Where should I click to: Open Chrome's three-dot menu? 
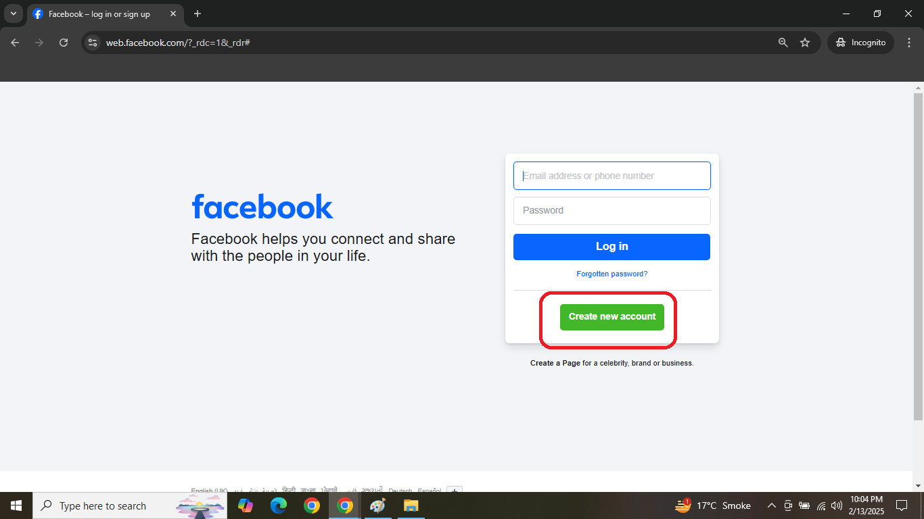coord(910,42)
